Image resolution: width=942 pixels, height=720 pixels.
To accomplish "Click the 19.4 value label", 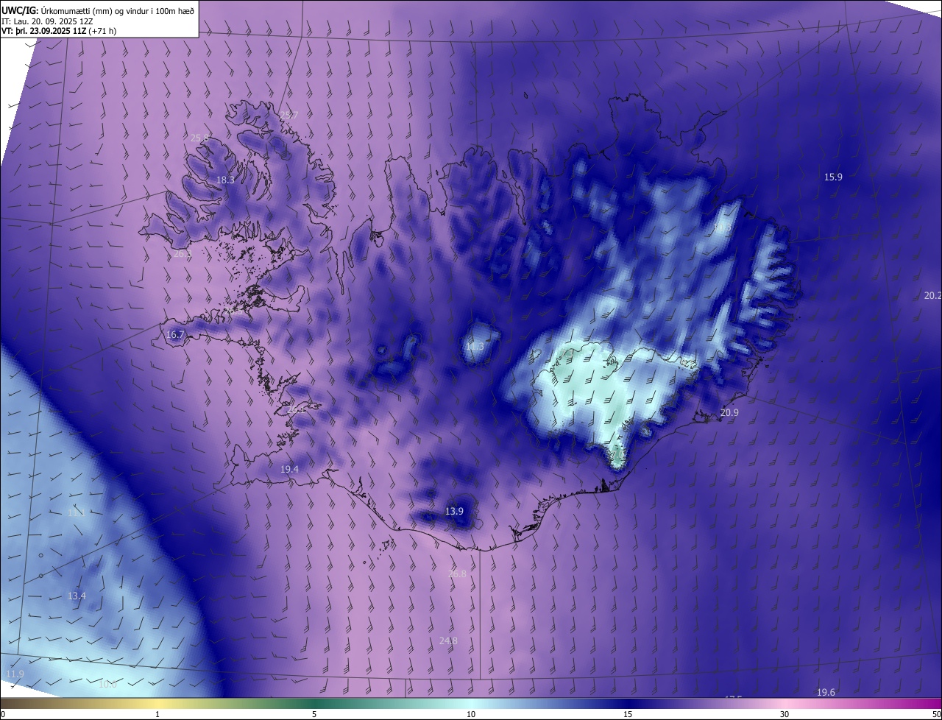I will 289,469.
